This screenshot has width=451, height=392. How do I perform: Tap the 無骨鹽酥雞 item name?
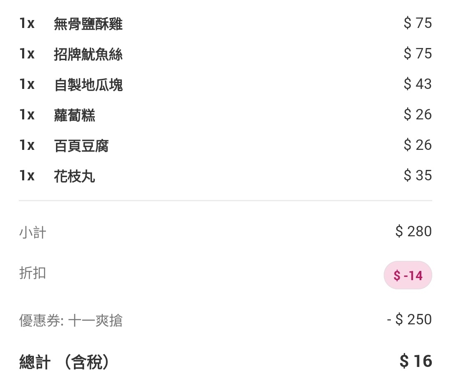pos(88,24)
